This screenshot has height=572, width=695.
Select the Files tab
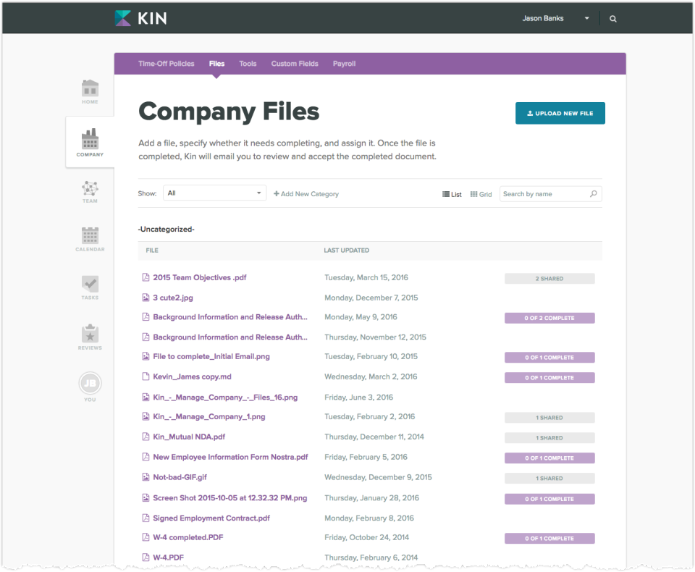pos(216,64)
